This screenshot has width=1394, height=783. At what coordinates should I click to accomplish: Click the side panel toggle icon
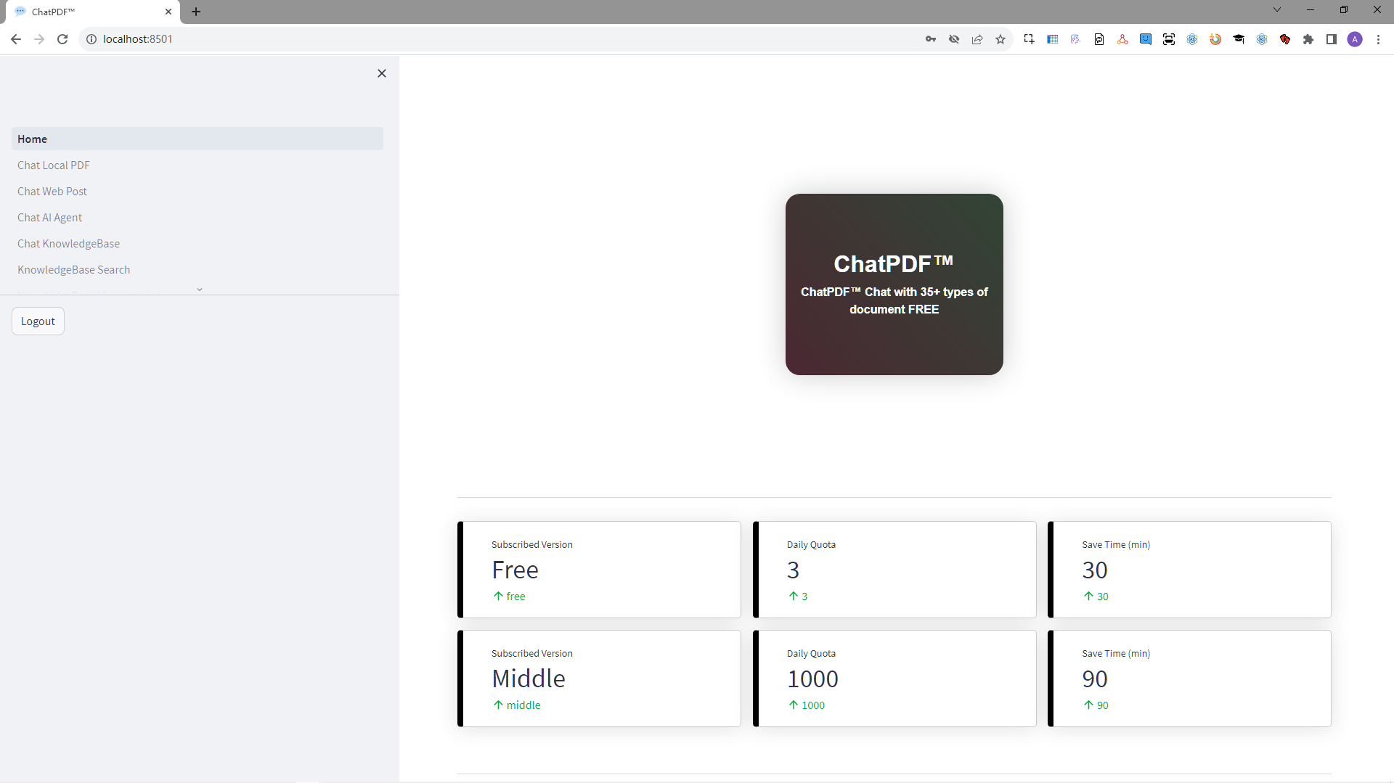(x=1332, y=39)
